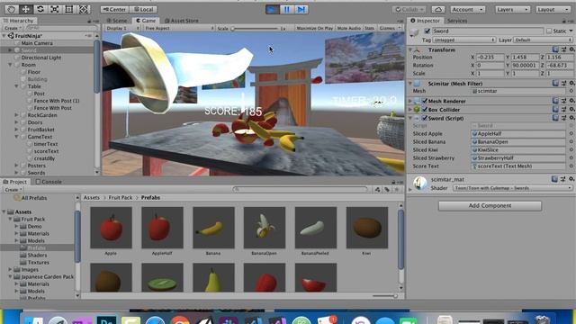Switch to the Console tab
The image size is (576, 324).
pos(49,182)
